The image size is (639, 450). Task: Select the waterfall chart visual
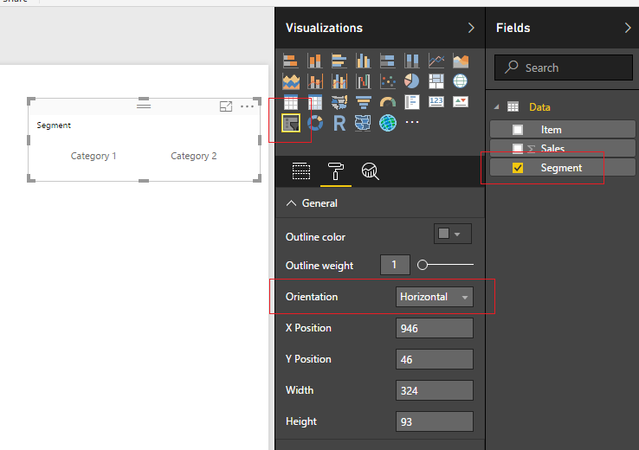363,81
